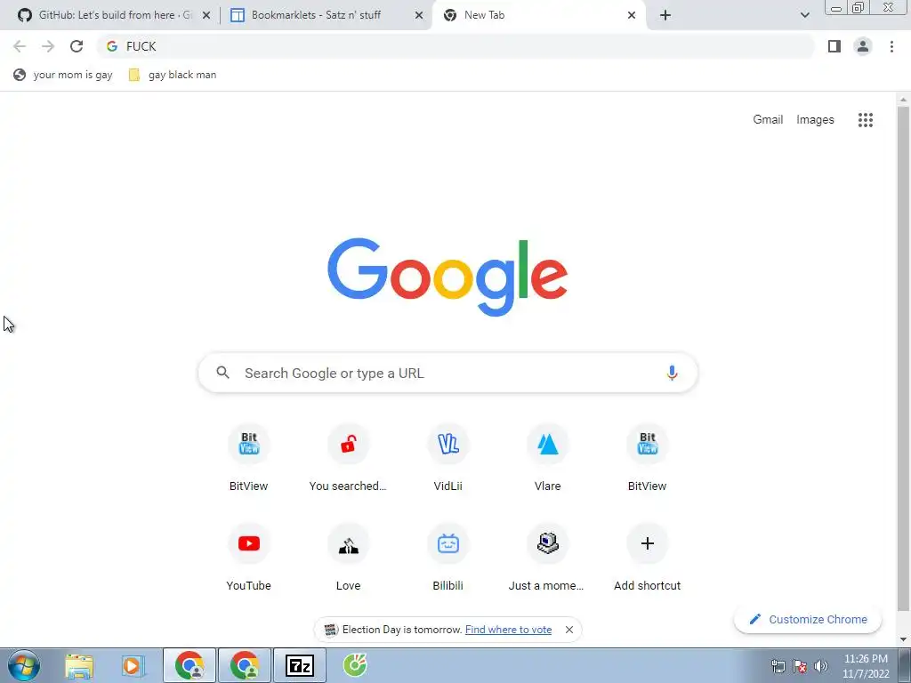Open 7-Zip from taskbar
The height and width of the screenshot is (683, 911).
coord(300,665)
